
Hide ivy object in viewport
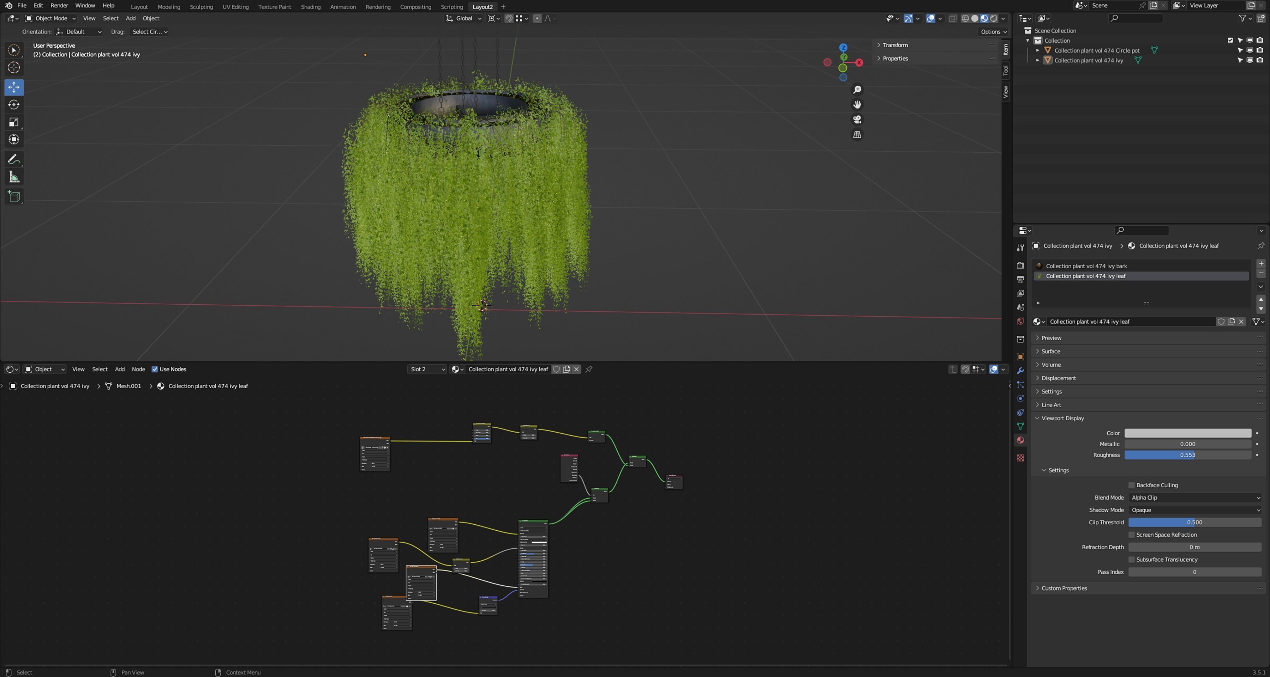click(x=1250, y=60)
